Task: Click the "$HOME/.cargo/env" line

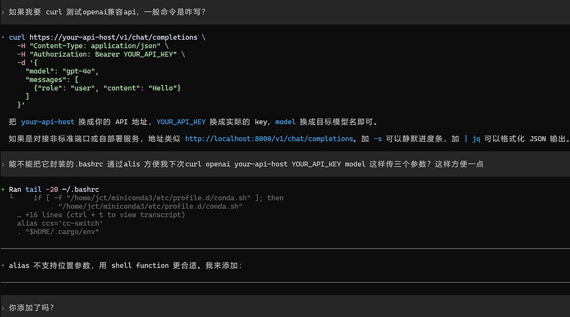Action: point(58,232)
